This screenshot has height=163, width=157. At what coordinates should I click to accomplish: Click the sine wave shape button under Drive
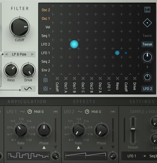pos(28,89)
